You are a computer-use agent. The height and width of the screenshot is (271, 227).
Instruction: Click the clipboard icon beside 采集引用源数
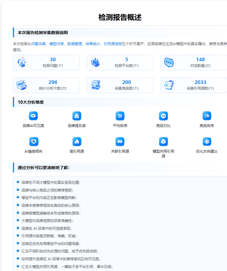pos(169,85)
